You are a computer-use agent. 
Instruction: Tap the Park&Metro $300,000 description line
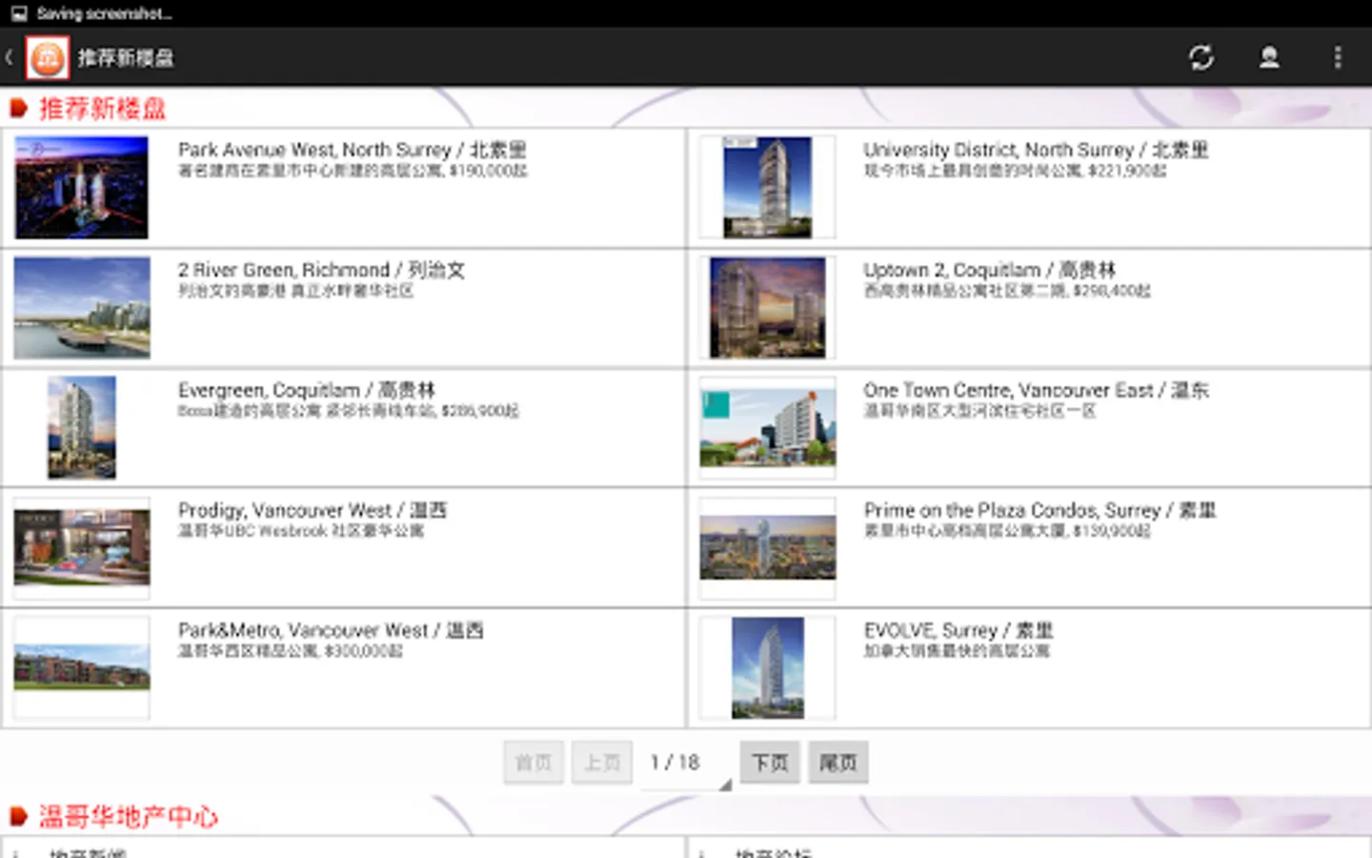pos(291,651)
